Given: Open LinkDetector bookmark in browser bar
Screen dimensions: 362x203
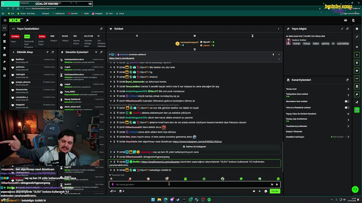Looking at the screenshot, I should [x=58, y=13].
